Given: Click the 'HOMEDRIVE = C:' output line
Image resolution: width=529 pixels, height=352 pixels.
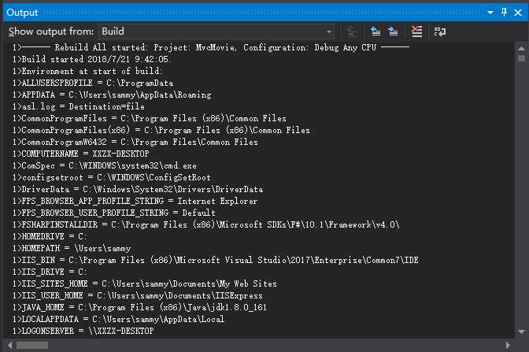Looking at the screenshot, I should pos(50,236).
